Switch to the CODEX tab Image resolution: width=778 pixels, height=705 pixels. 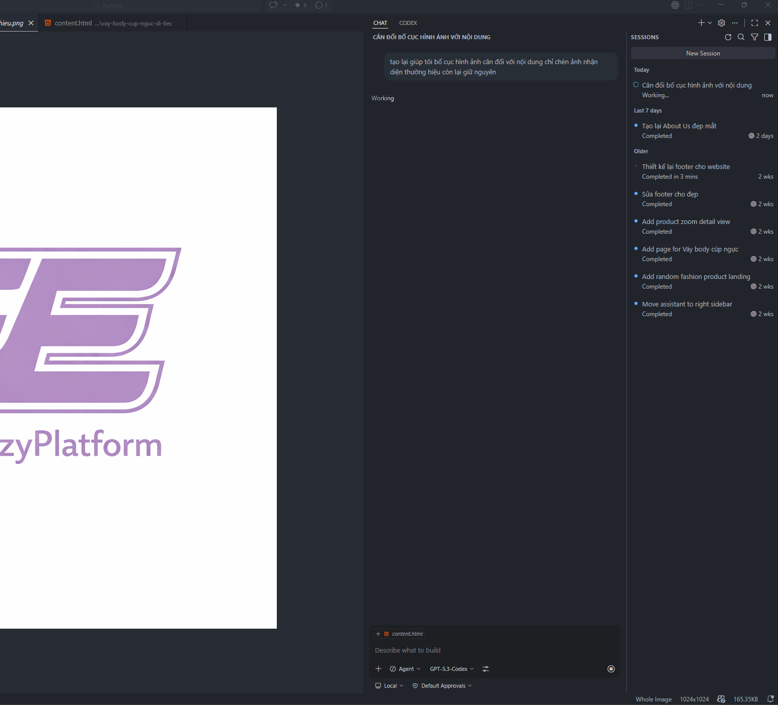[x=408, y=23]
